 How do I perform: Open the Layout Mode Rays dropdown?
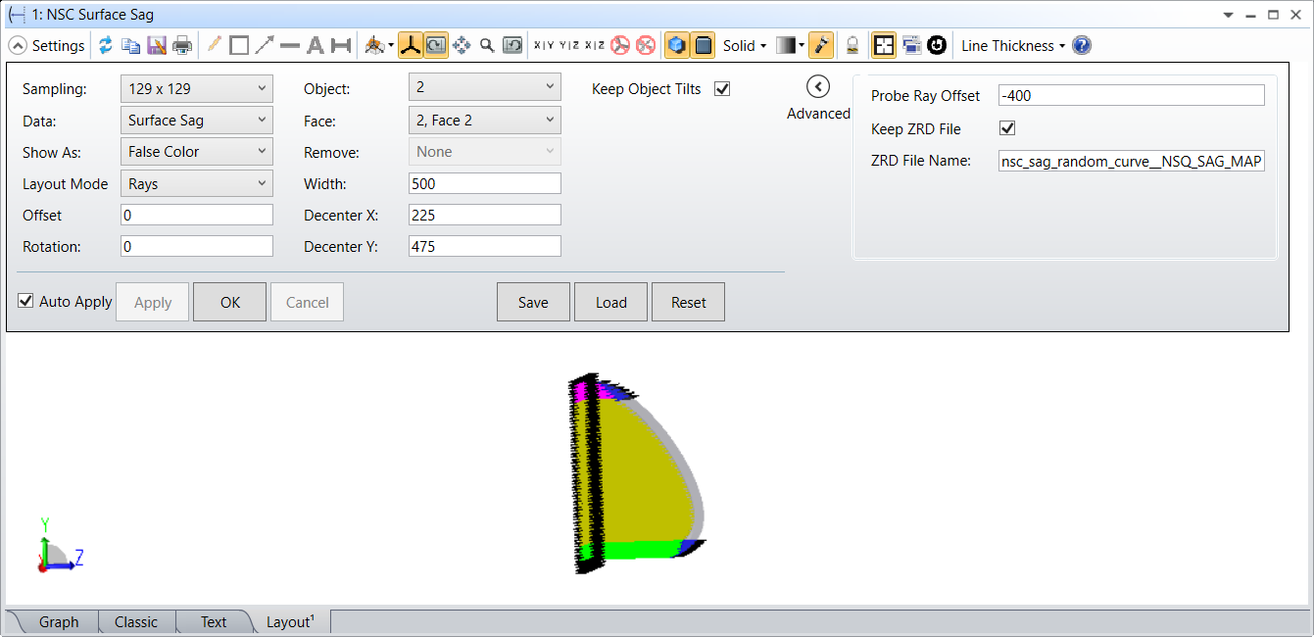pyautogui.click(x=197, y=183)
